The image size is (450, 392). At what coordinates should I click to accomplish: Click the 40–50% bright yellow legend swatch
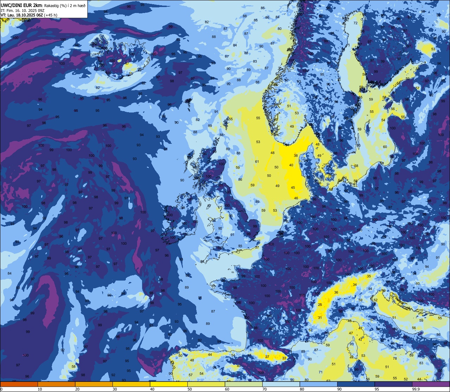click(169, 384)
